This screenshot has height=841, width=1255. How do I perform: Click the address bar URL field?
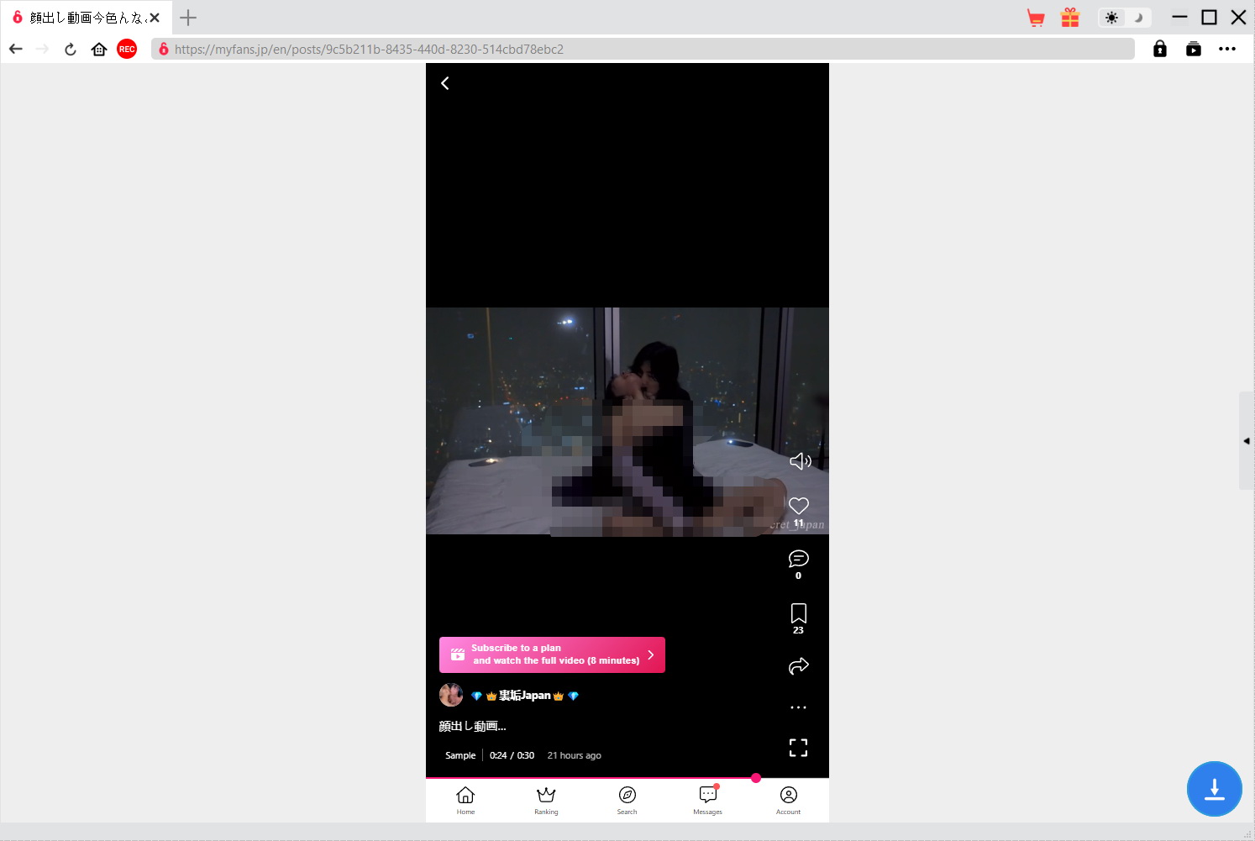(643, 49)
